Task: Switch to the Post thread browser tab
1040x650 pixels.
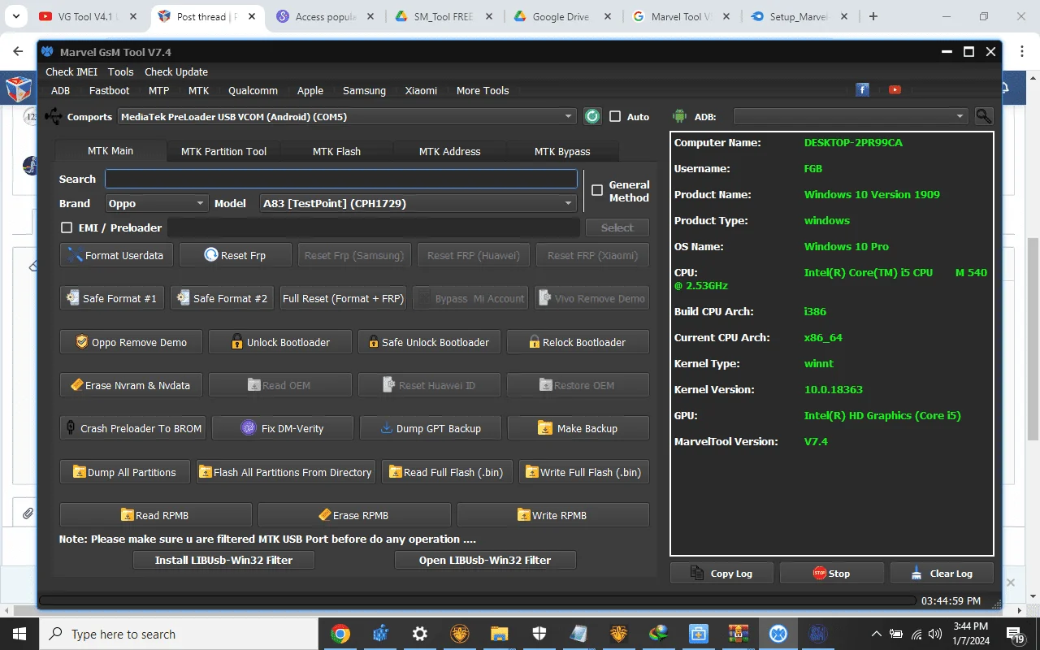Action: (208, 16)
